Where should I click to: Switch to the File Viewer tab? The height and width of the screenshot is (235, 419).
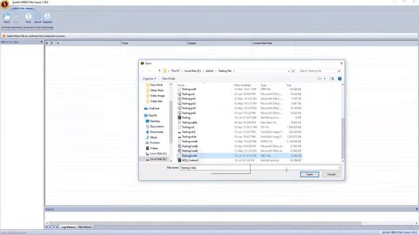coord(84,227)
